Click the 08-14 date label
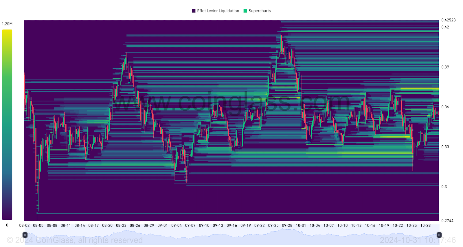 coord(80,226)
